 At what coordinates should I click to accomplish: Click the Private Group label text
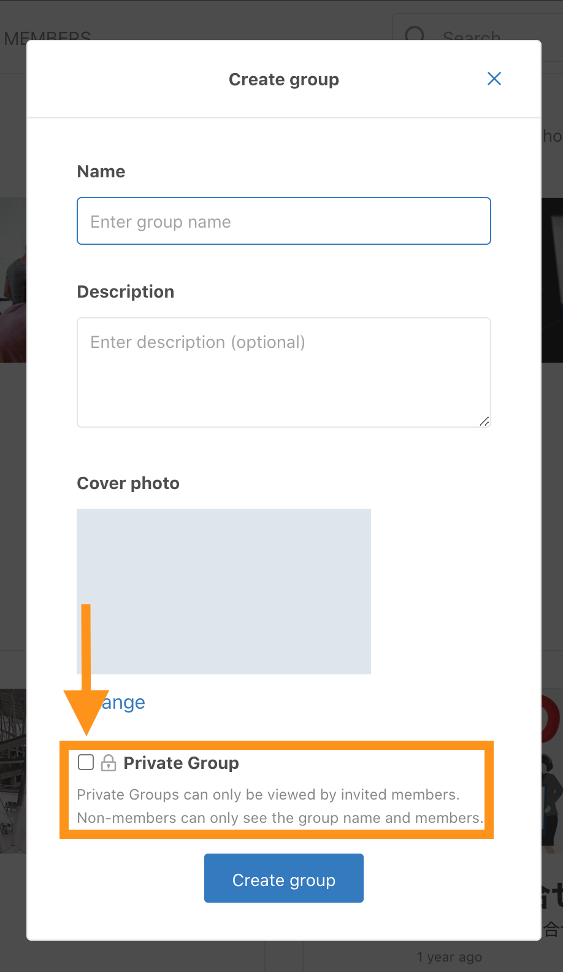[x=181, y=763]
